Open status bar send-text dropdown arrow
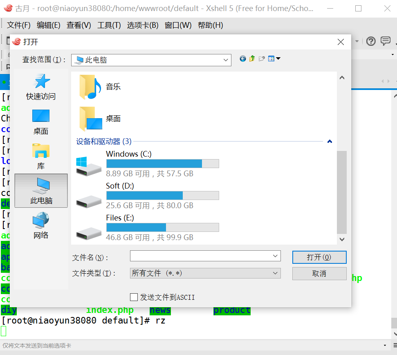The height and width of the screenshot is (355, 397). tap(385, 345)
